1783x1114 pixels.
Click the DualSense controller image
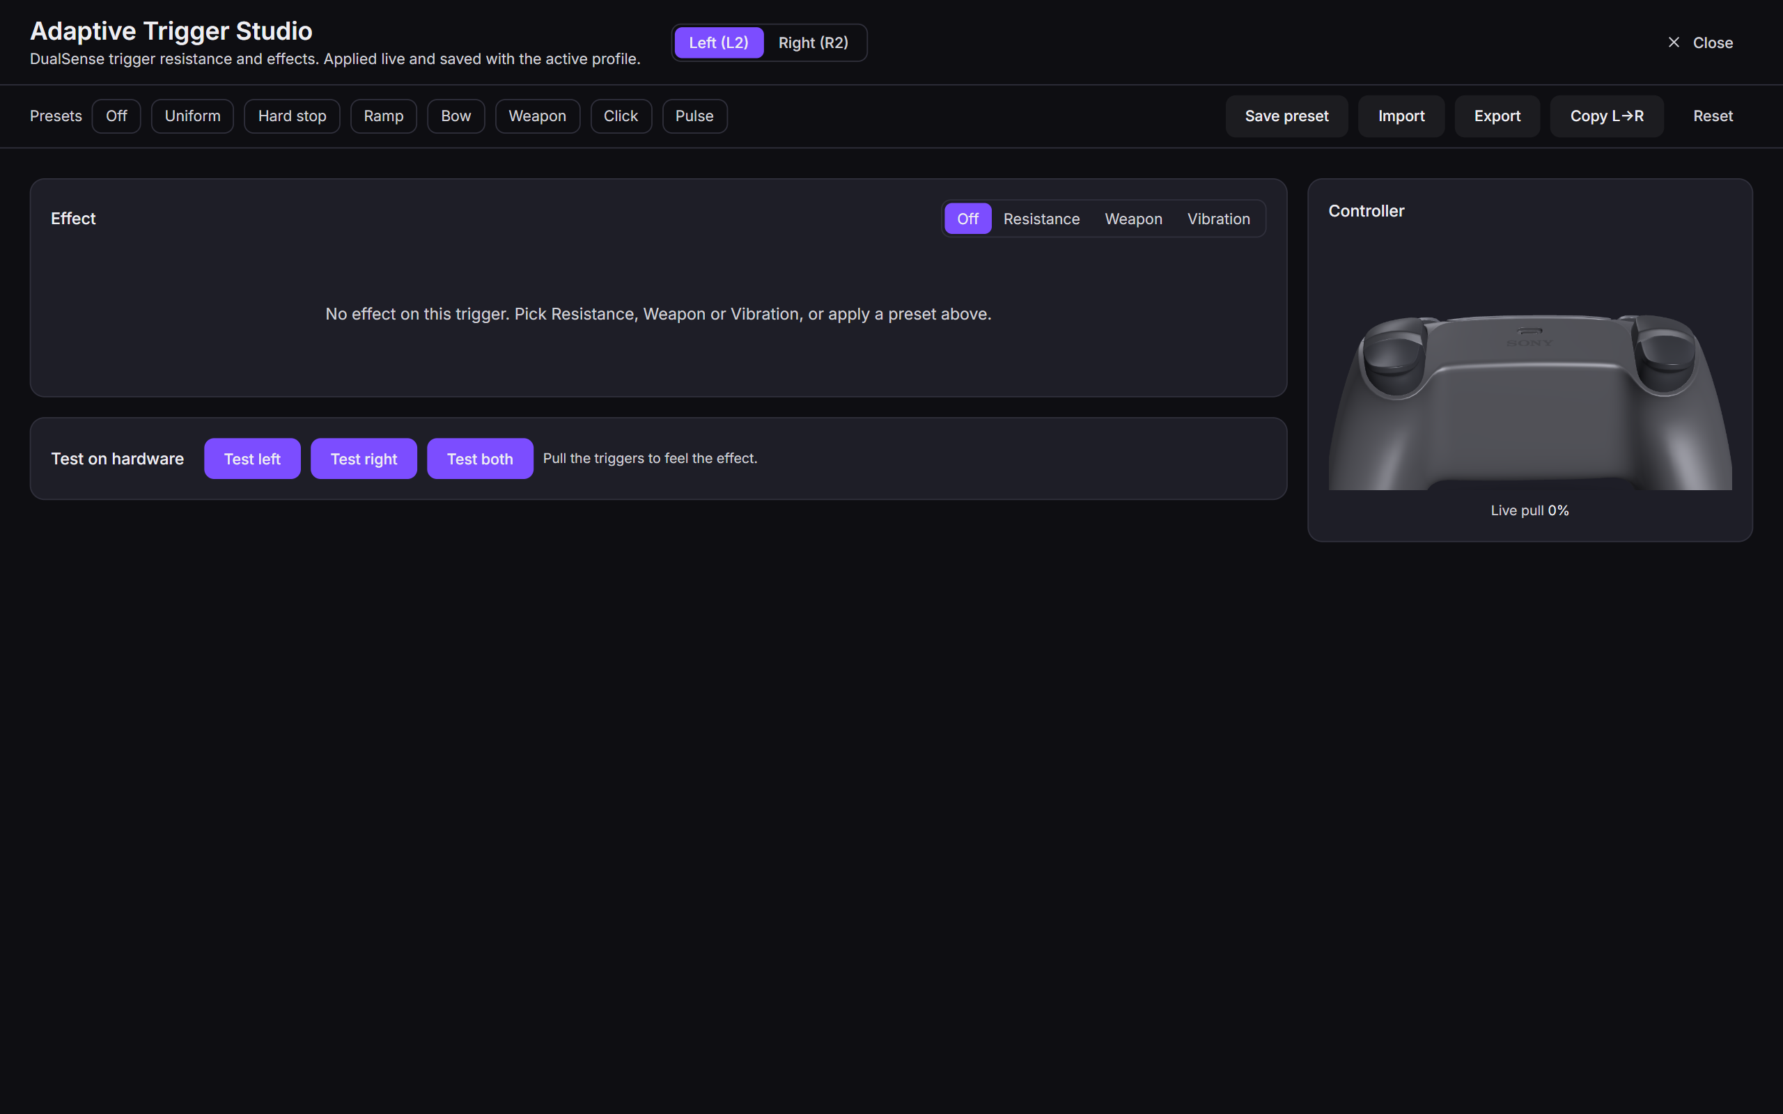point(1530,402)
